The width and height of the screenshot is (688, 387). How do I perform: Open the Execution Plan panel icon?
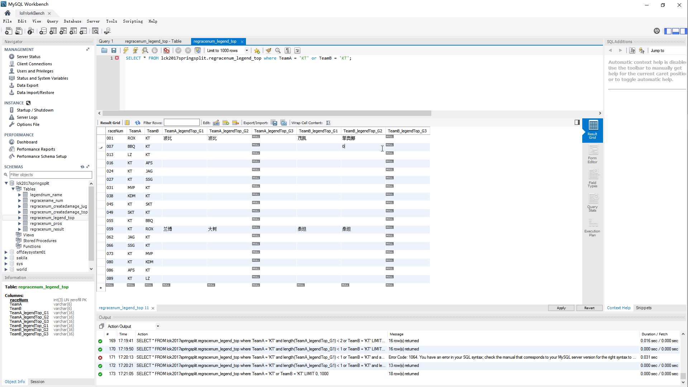(x=592, y=227)
